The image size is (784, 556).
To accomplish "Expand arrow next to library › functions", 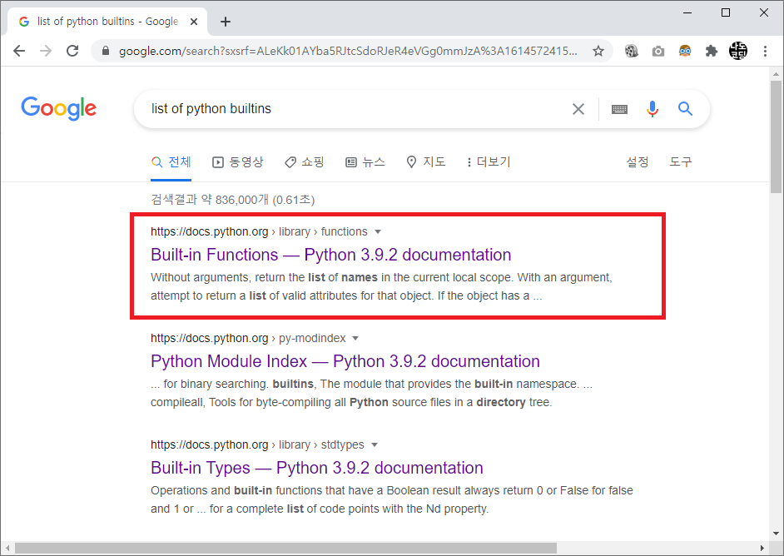I will click(378, 231).
